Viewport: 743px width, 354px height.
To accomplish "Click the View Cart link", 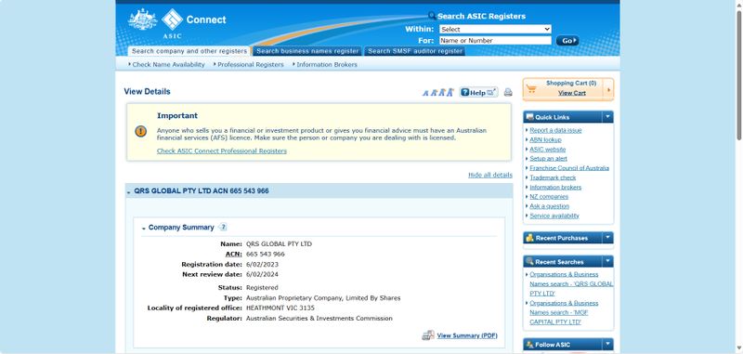I will pos(571,93).
